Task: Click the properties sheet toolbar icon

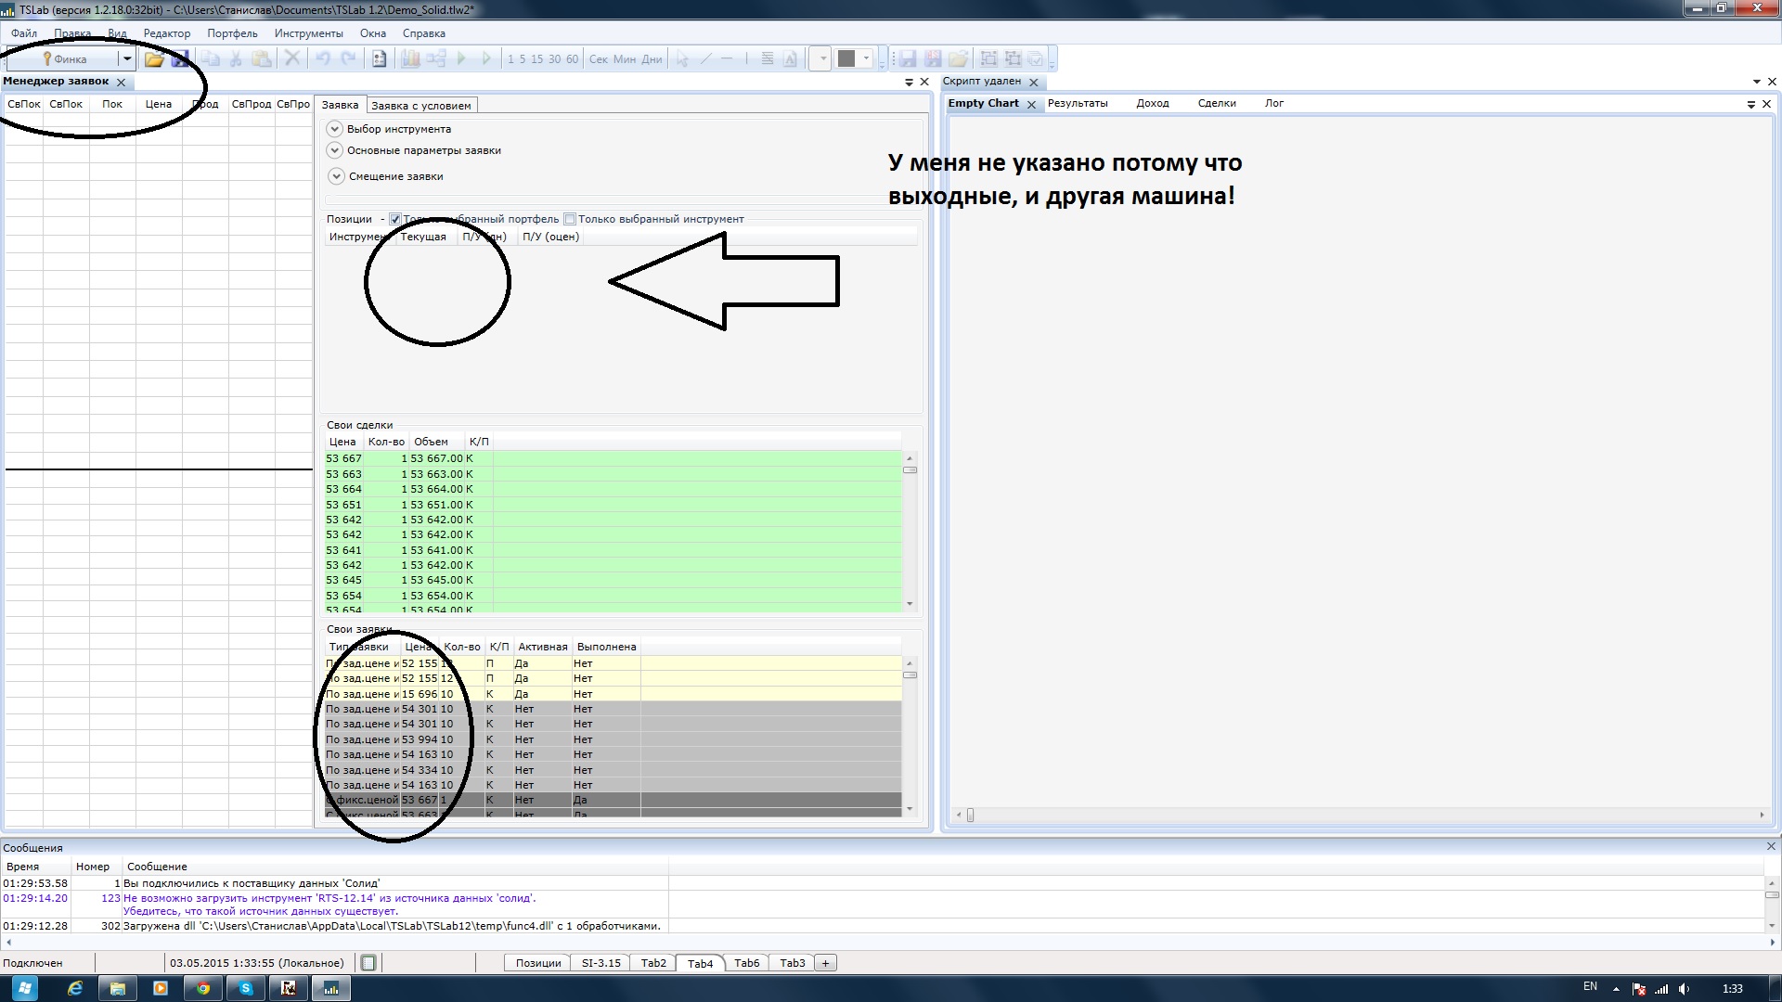Action: click(379, 59)
